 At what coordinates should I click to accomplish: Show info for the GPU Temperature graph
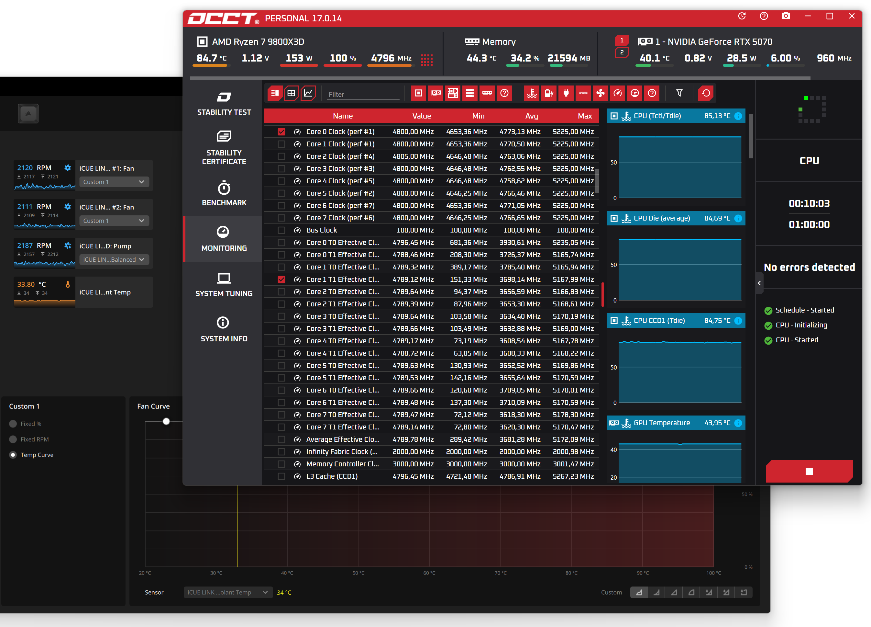pyautogui.click(x=738, y=423)
